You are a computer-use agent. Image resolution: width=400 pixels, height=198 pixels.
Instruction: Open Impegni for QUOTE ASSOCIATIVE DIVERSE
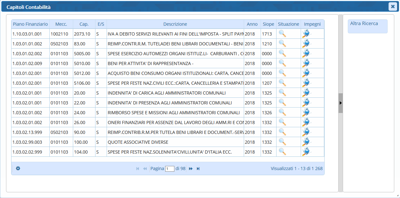[306, 142]
